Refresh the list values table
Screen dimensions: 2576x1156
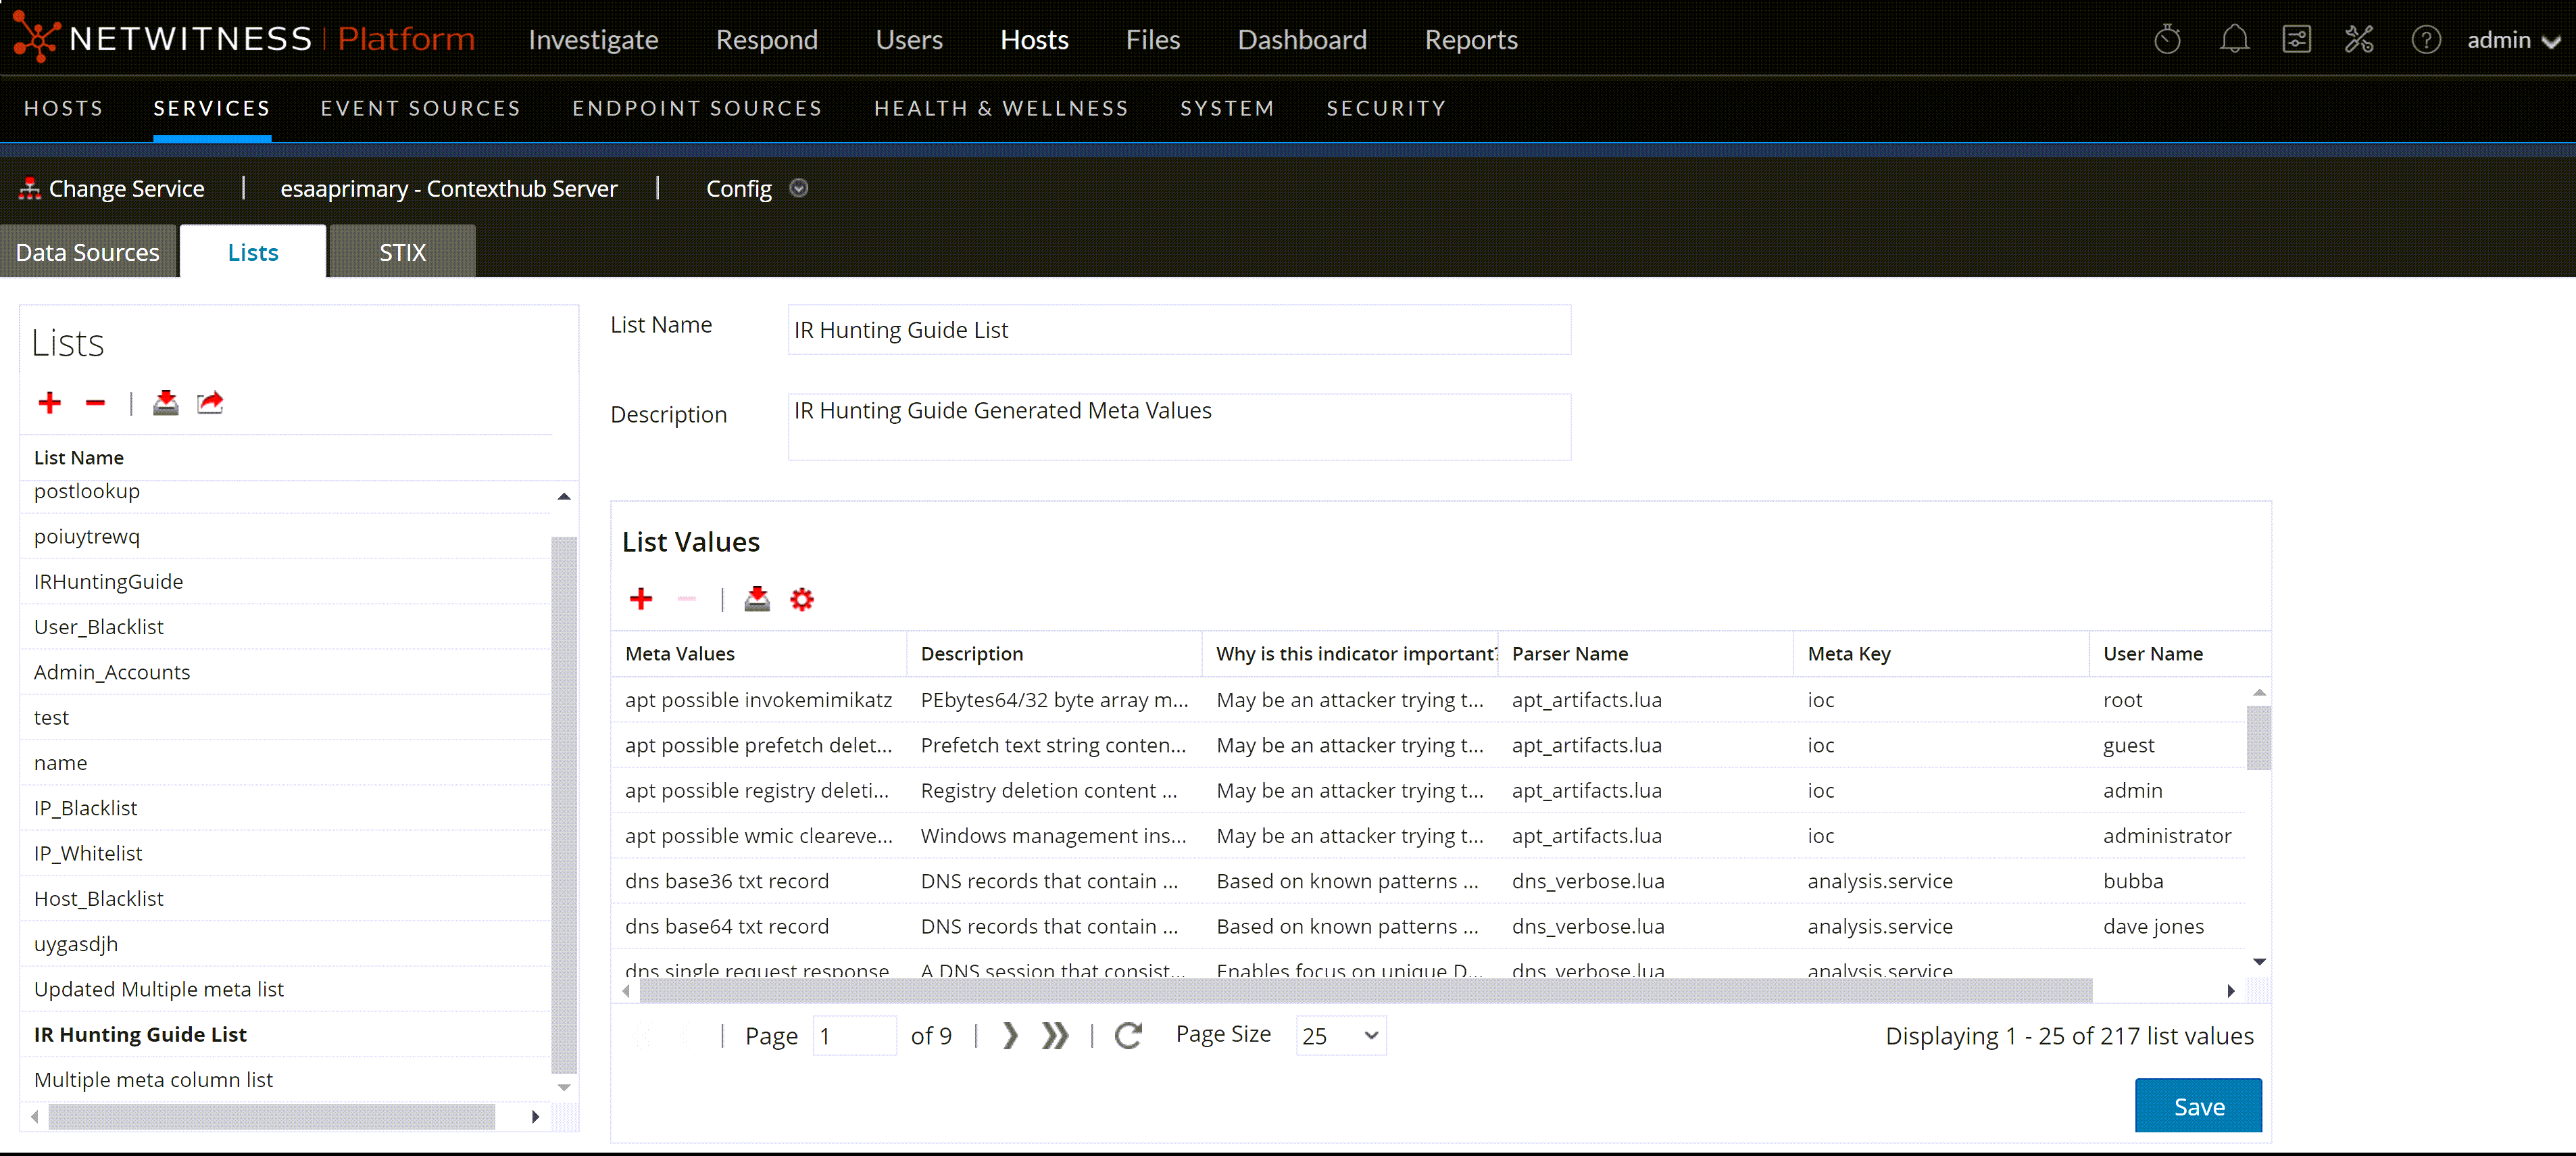tap(1128, 1036)
